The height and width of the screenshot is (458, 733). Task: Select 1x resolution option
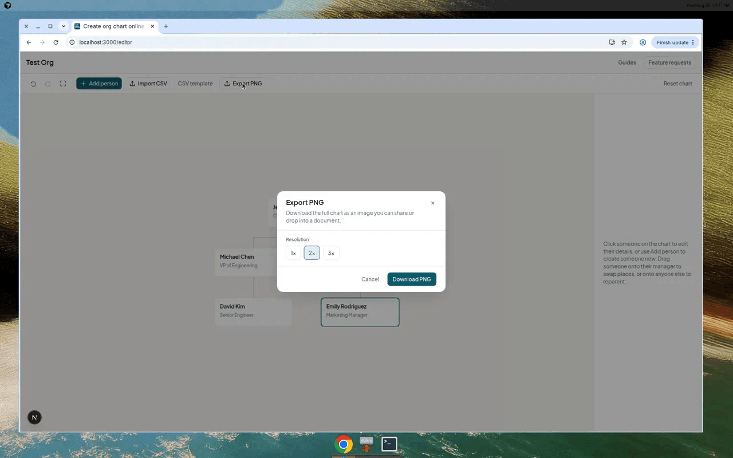click(293, 253)
